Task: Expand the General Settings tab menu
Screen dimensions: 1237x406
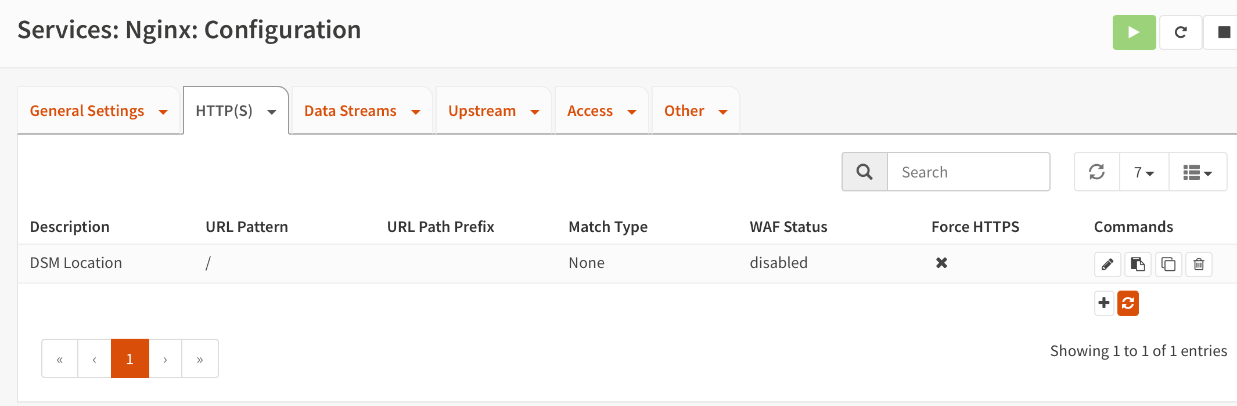Action: tap(163, 112)
